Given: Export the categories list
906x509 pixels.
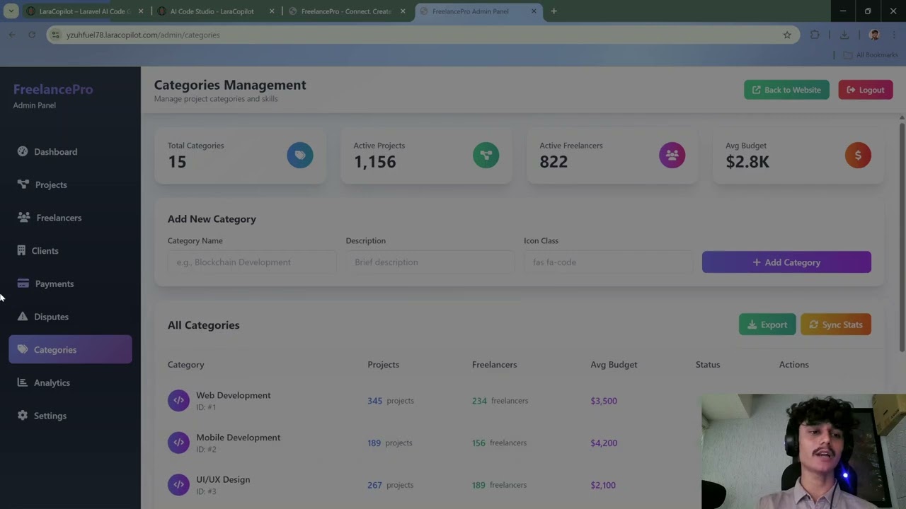Looking at the screenshot, I should click(x=767, y=324).
